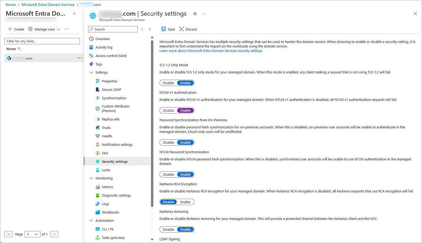Open the page number dropdown
422x243 pixels.
pos(32,234)
